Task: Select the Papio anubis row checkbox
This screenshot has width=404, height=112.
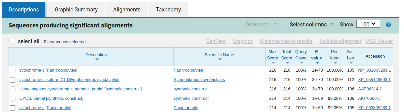Action: pyautogui.click(x=12, y=108)
